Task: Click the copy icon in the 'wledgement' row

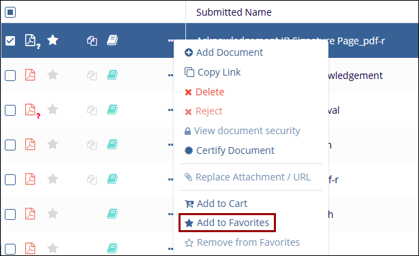Action: tap(92, 76)
